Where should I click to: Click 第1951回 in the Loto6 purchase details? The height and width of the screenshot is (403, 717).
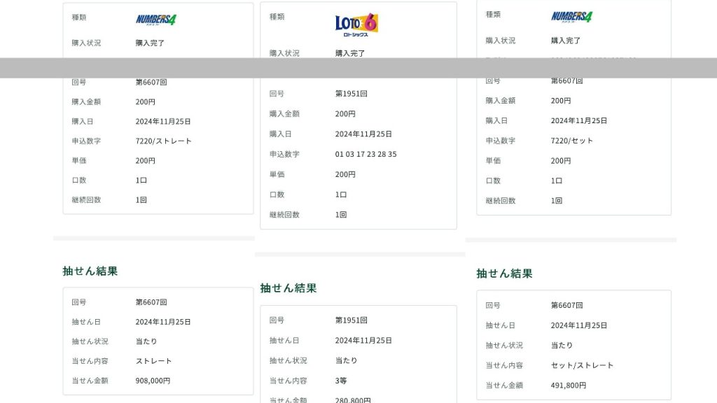[351, 94]
